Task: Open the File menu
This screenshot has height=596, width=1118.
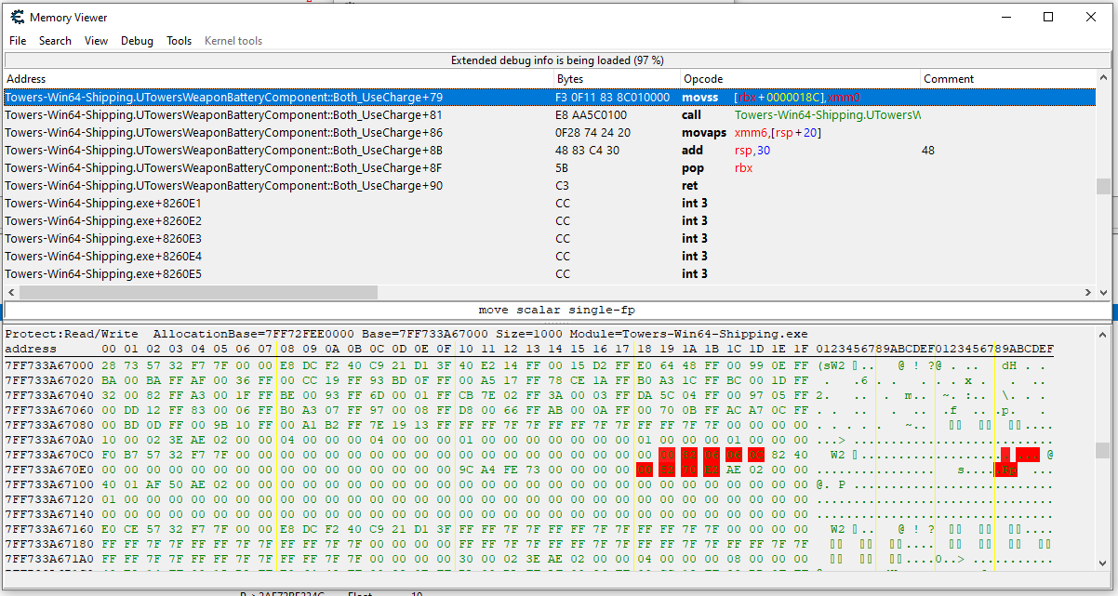Action: pyautogui.click(x=18, y=41)
